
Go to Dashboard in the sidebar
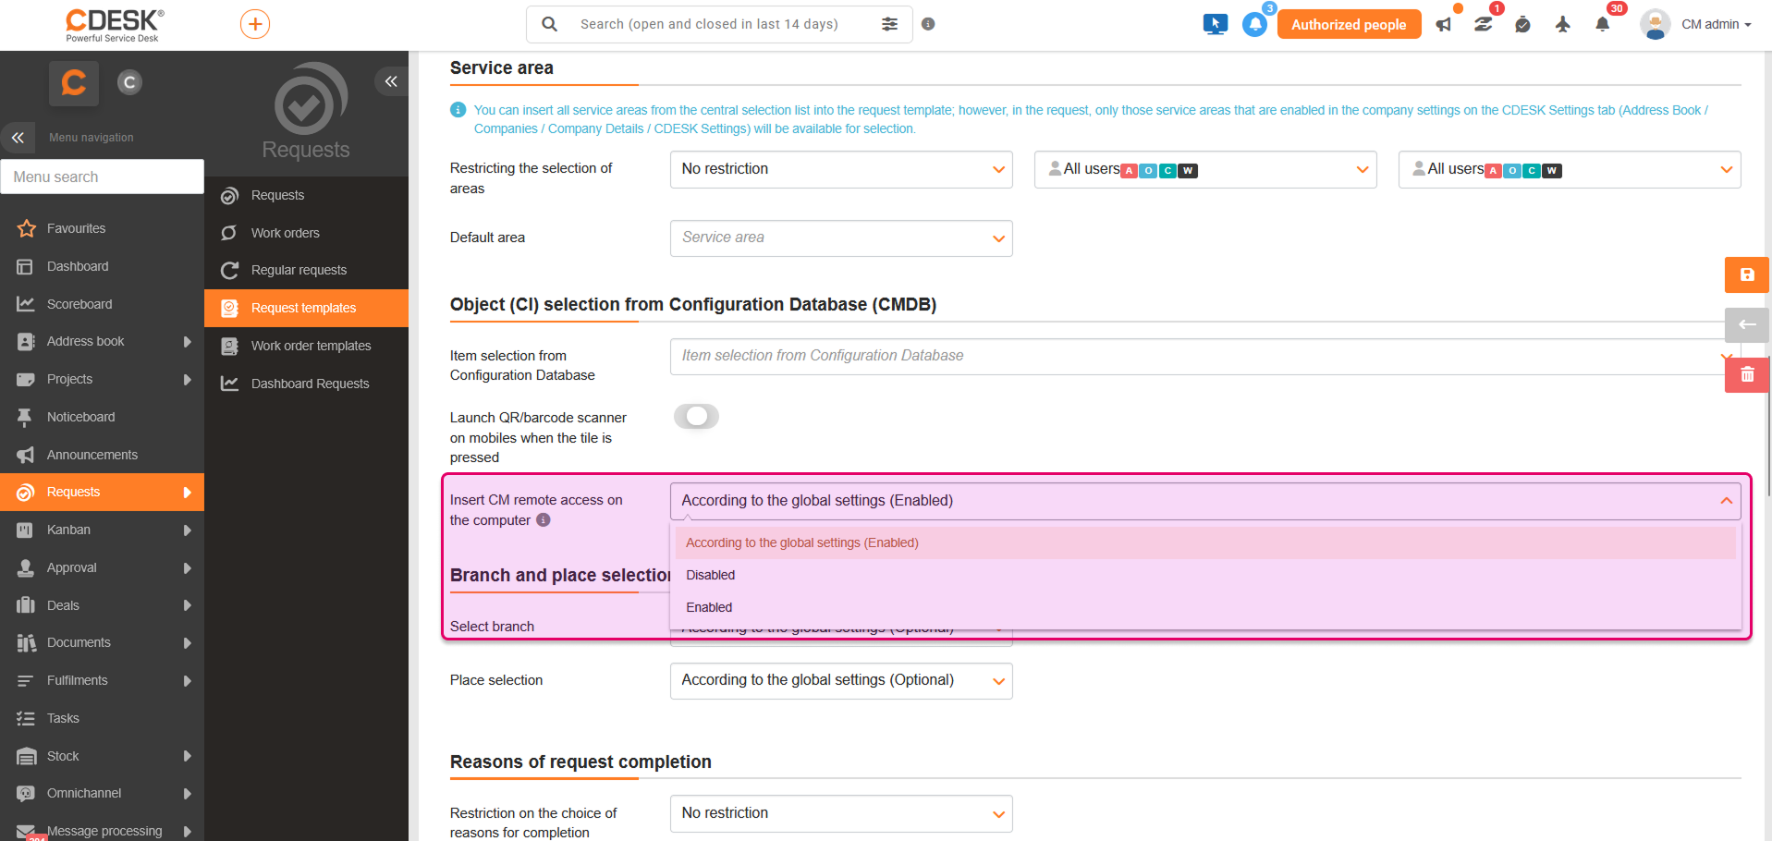(78, 266)
